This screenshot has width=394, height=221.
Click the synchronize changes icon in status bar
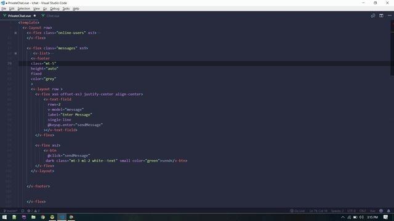pyautogui.click(x=23, y=211)
